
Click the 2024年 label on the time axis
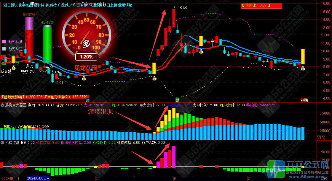(x=7, y=178)
